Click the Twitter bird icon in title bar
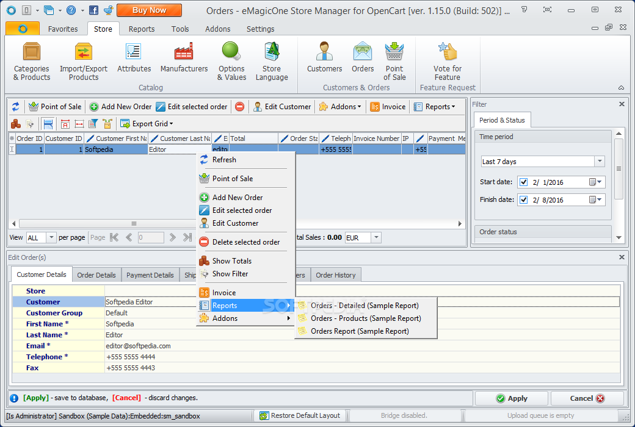The width and height of the screenshot is (635, 427). 109,10
